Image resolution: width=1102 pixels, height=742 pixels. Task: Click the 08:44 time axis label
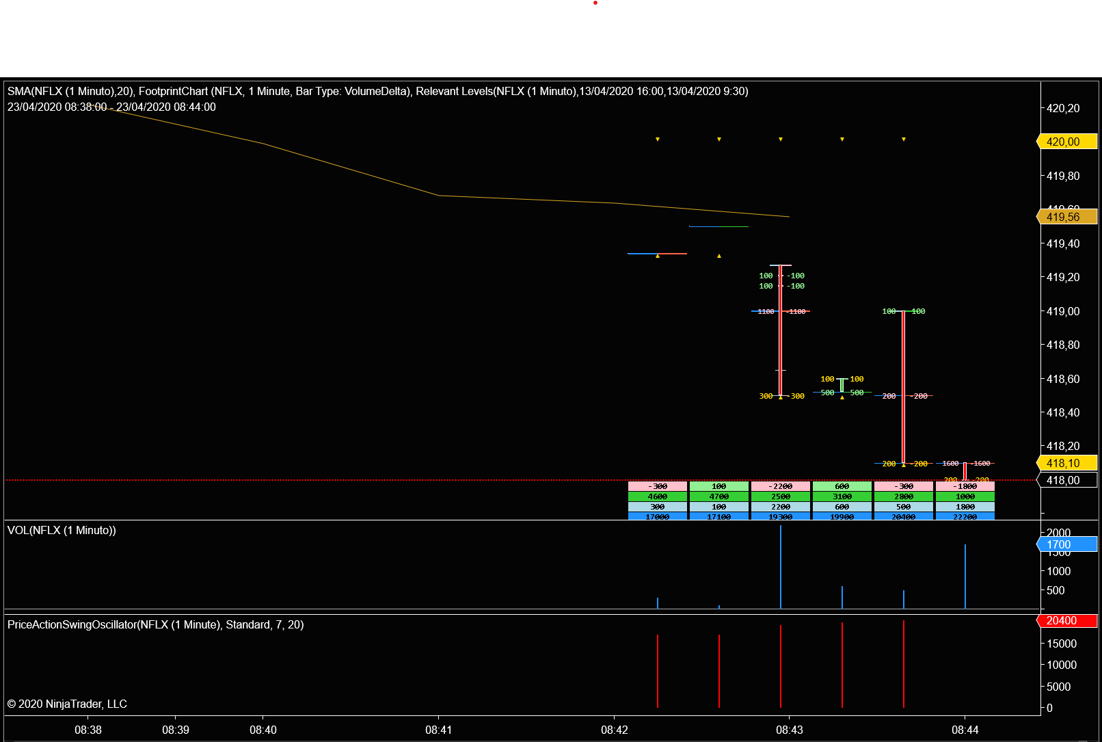tap(965, 730)
